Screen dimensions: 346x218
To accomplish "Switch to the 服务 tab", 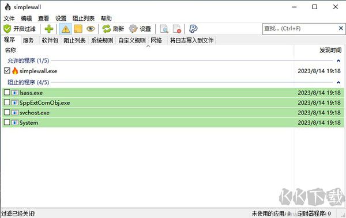I will click(x=28, y=40).
